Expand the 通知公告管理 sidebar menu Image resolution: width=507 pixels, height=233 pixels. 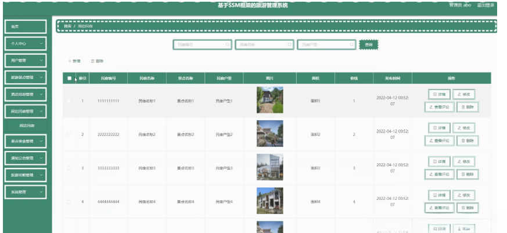click(x=25, y=158)
